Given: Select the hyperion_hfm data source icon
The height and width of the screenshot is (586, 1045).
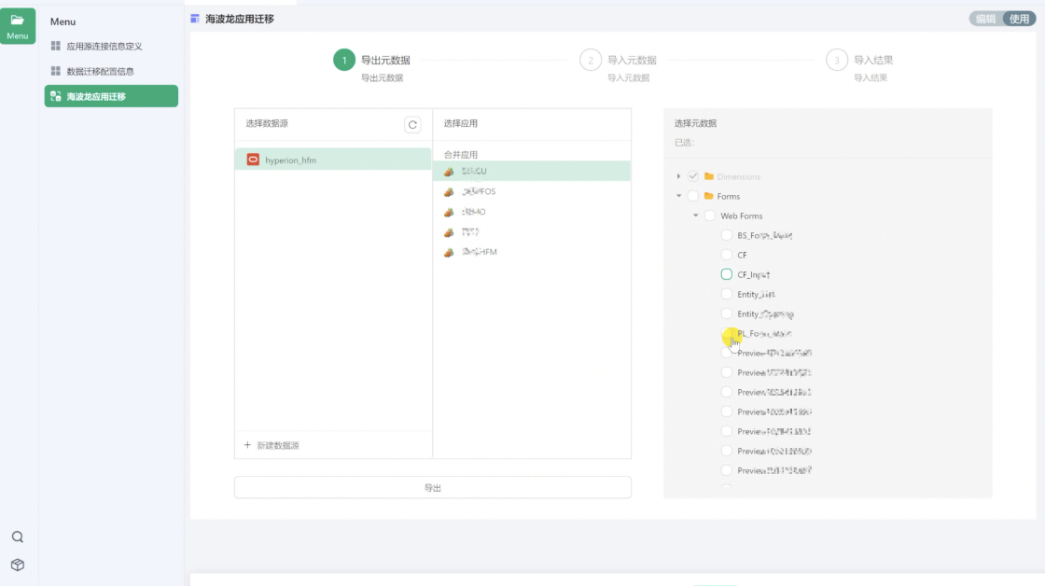Looking at the screenshot, I should (253, 160).
